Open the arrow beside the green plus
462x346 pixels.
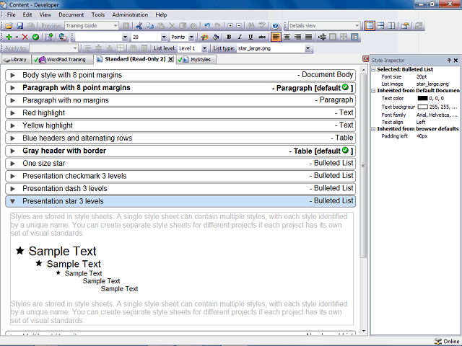click(17, 37)
